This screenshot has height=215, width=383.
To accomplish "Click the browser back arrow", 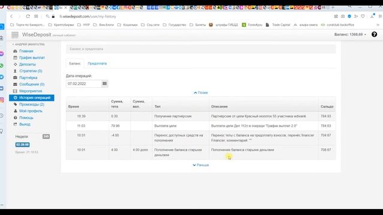I will click(x=11, y=16).
